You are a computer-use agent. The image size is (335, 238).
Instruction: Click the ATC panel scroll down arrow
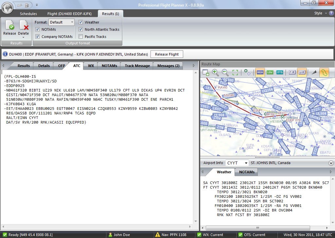tap(196, 221)
